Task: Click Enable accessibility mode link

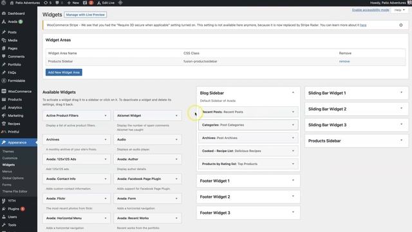Action: tap(371, 10)
